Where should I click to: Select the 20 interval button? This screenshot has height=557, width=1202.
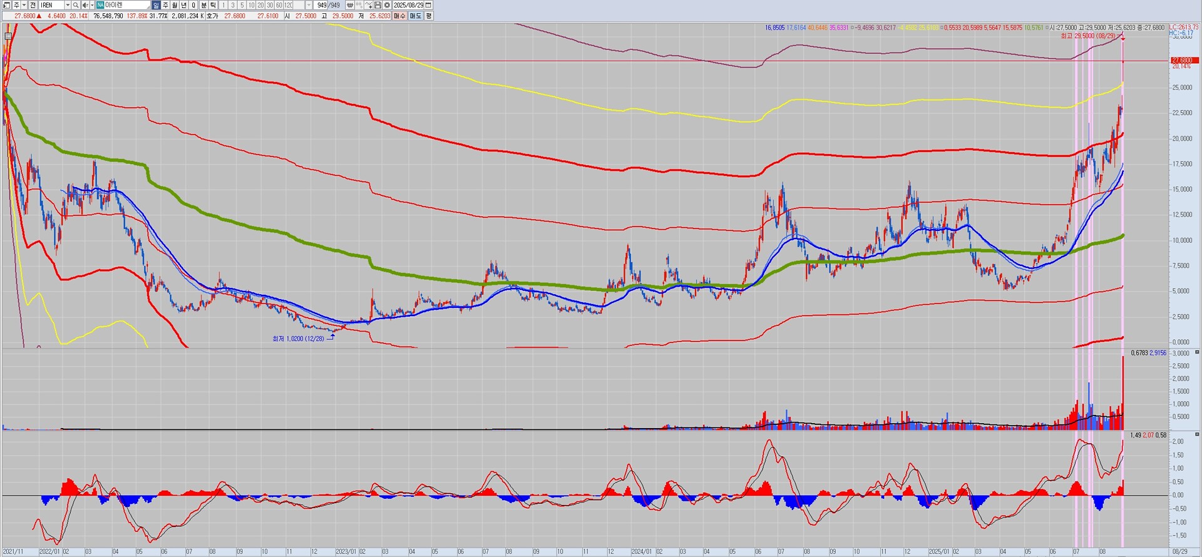point(260,5)
